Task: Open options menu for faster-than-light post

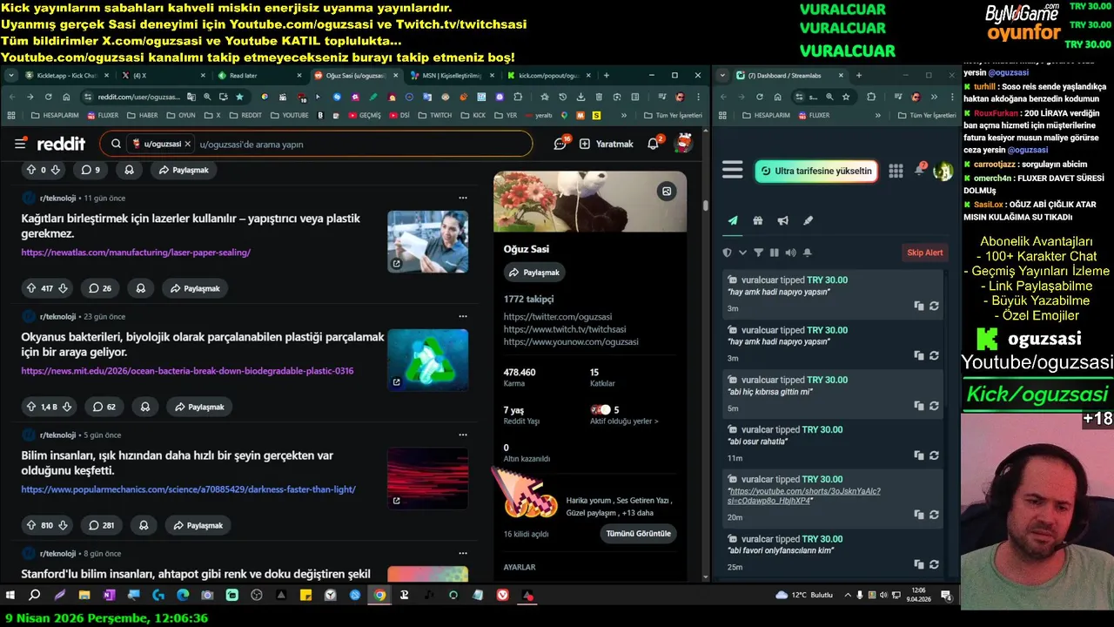Action: click(463, 435)
